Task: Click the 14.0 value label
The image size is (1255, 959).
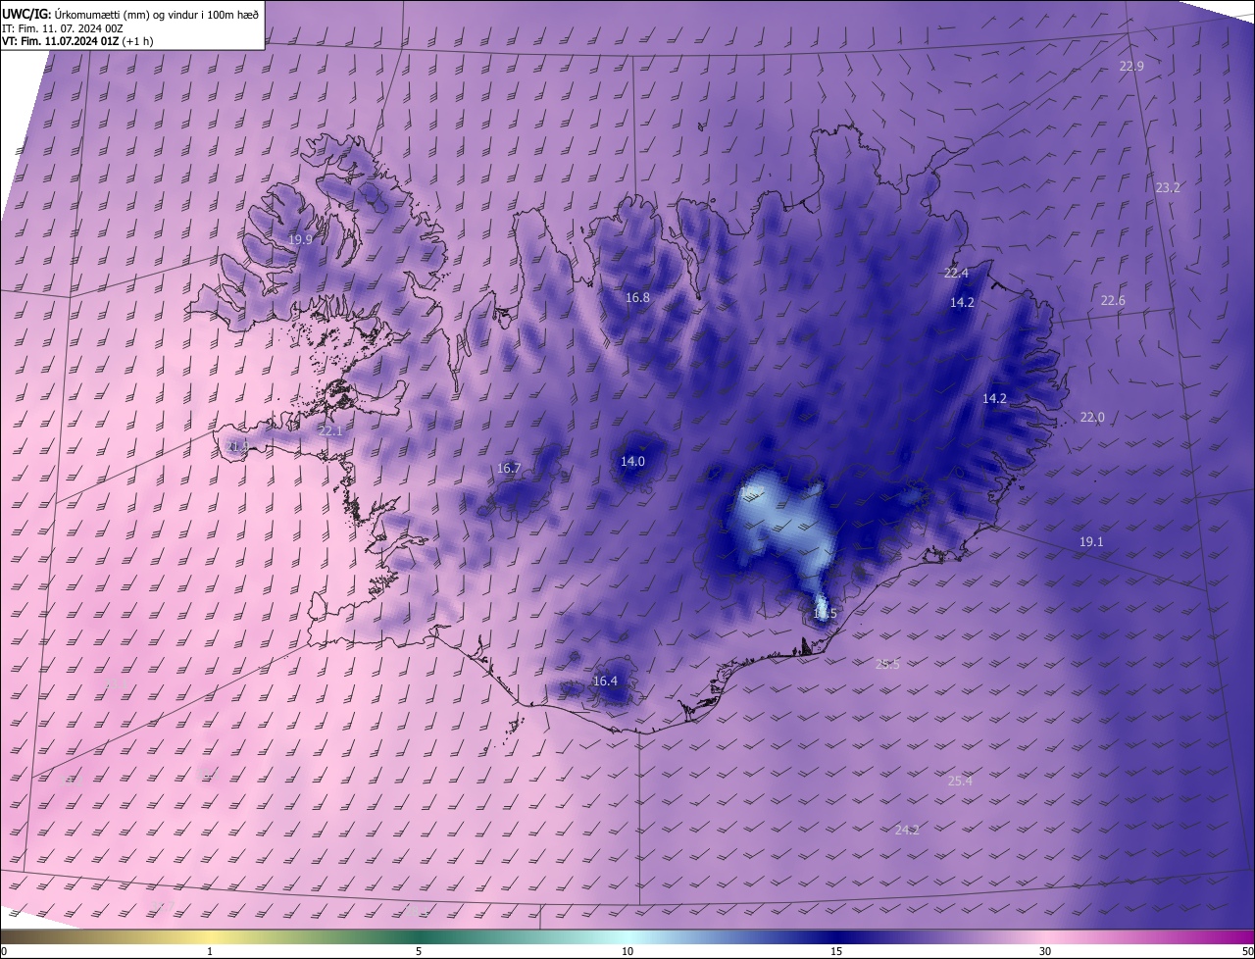Action: point(632,461)
